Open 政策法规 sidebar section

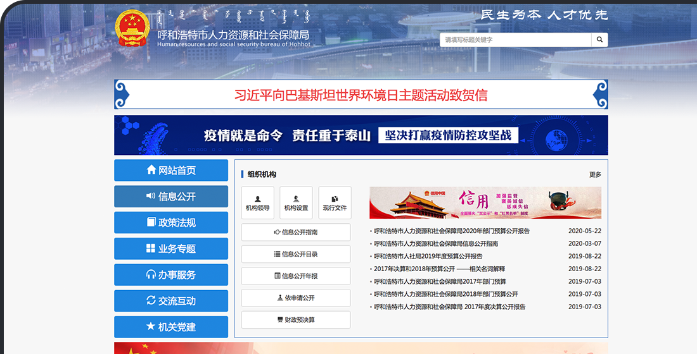click(171, 223)
